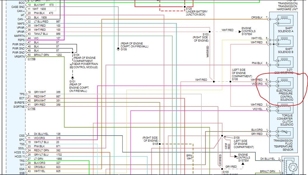The image size is (308, 175).
Task: Click the row 27 LT GRN 1888
Action: (x=45, y=159)
